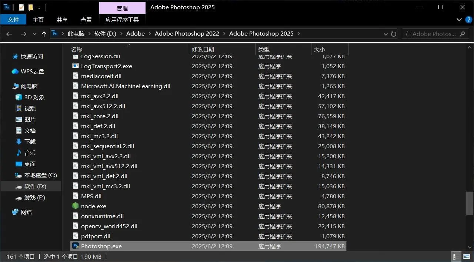
Task: Go back with the left arrow
Action: [x=9, y=34]
